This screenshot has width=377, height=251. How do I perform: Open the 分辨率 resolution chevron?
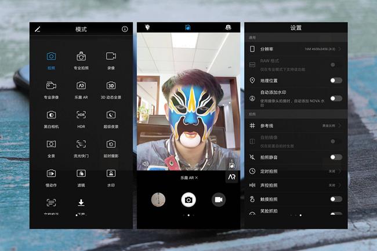click(x=340, y=49)
